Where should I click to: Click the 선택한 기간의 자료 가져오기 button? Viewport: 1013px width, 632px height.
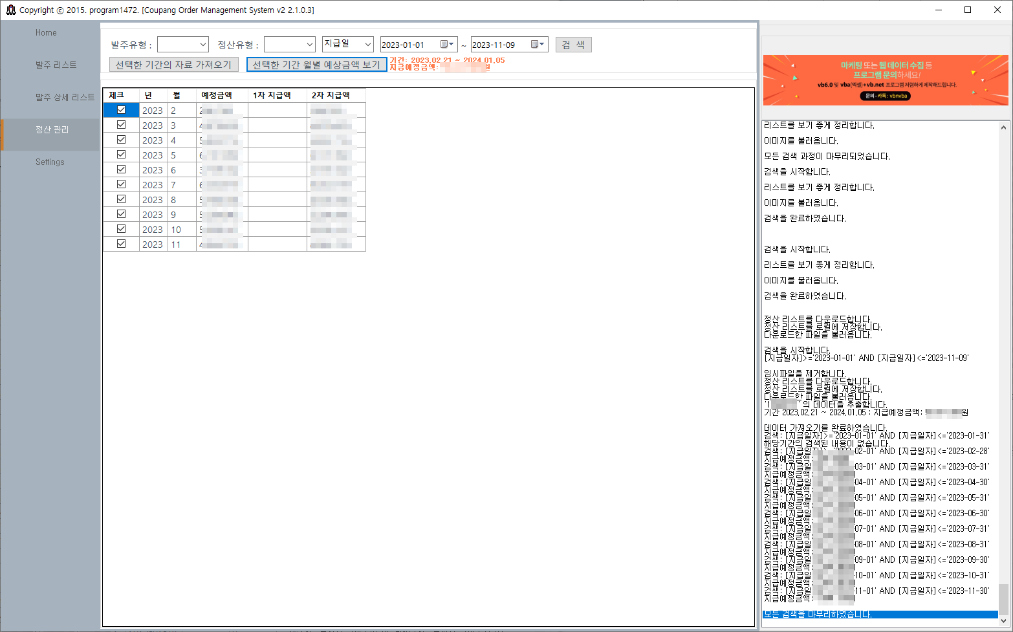click(174, 64)
